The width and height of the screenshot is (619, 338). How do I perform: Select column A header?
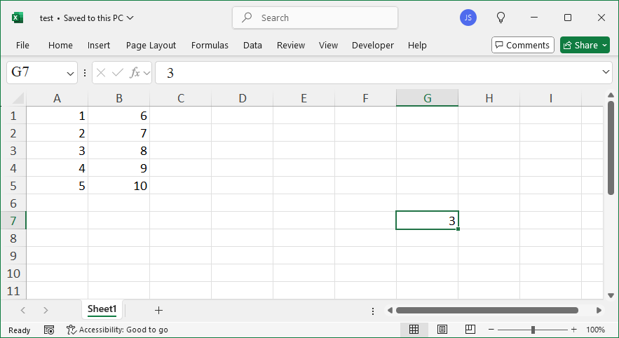[x=57, y=98]
